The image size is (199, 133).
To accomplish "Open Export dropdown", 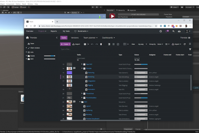I will (x=176, y=44).
